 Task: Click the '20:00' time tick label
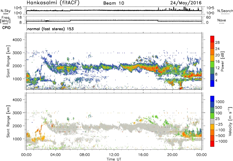(172, 155)
